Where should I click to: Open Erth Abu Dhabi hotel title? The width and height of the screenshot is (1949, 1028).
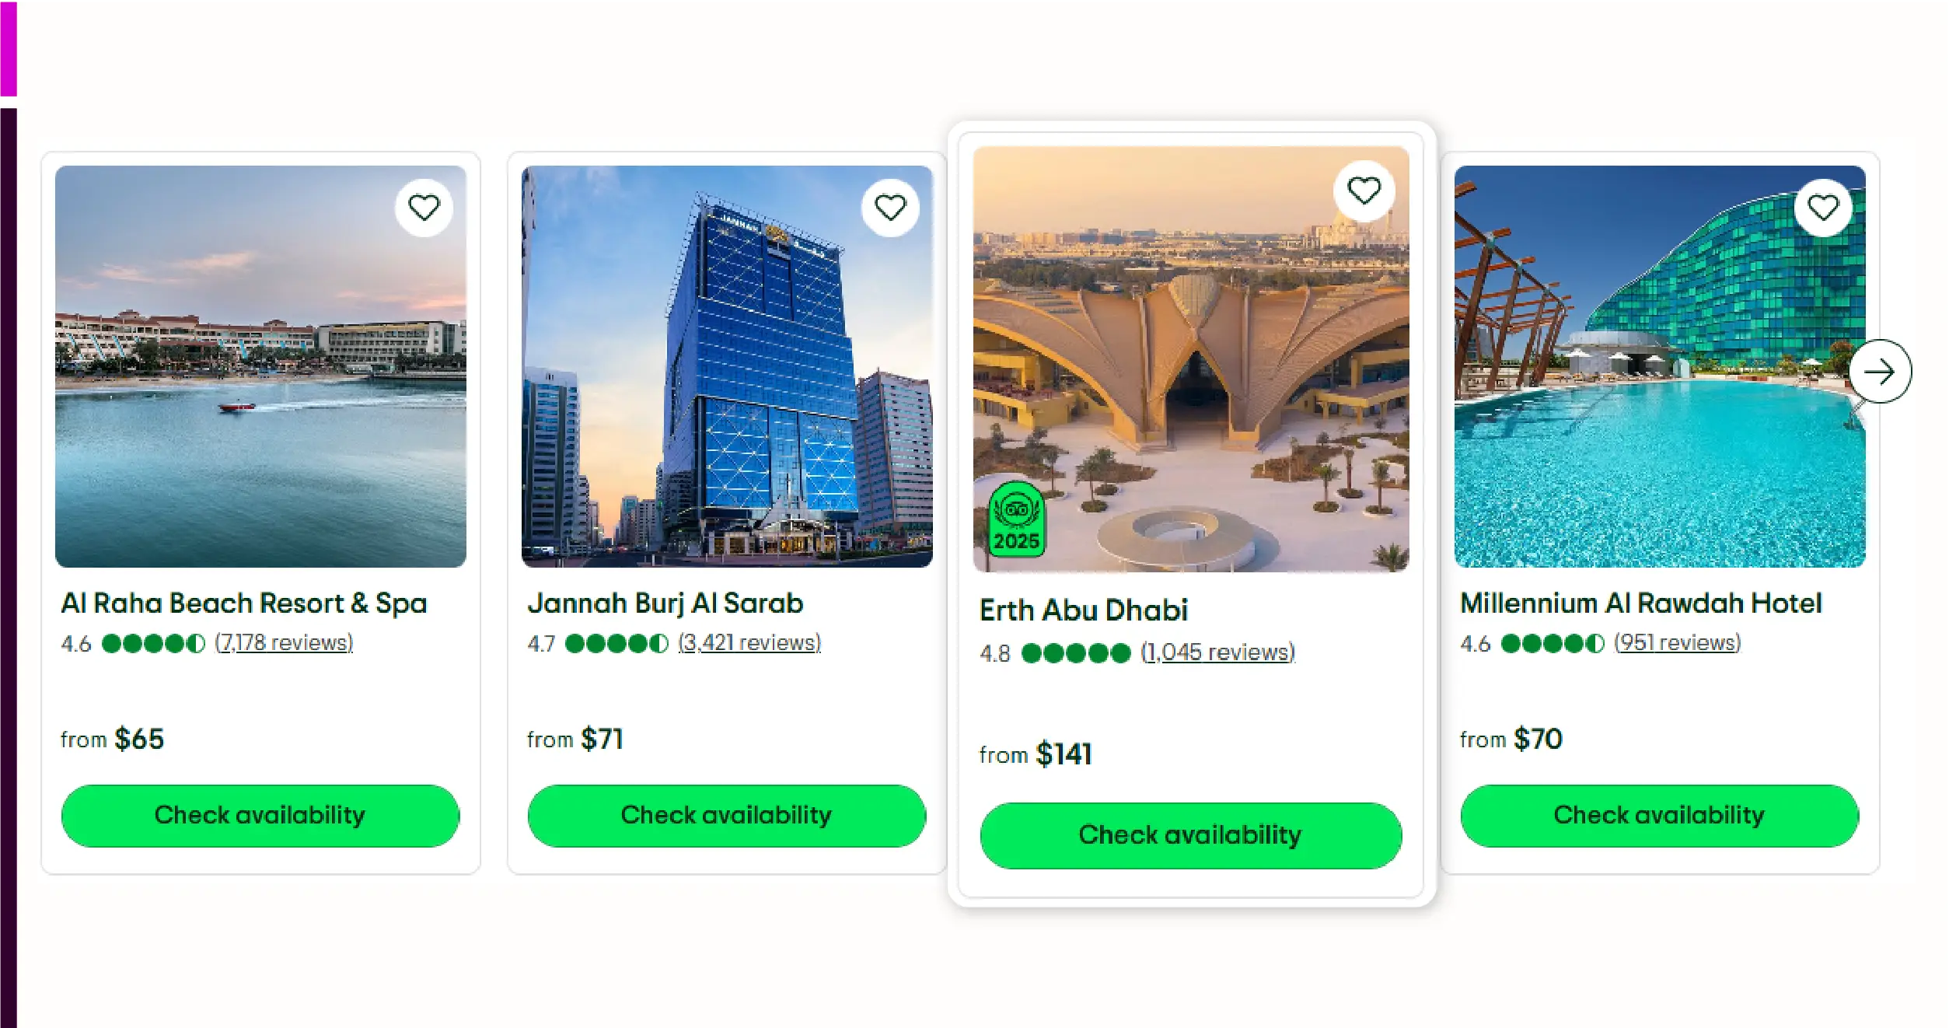click(x=1084, y=610)
